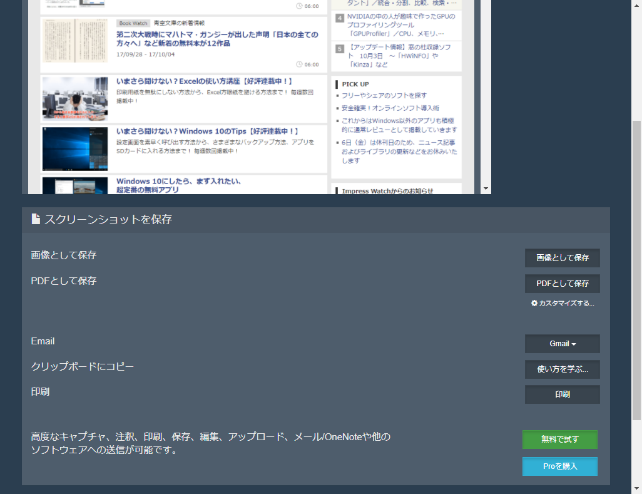Click the 画像として保存 button
This screenshot has height=494, width=642.
pos(561,257)
